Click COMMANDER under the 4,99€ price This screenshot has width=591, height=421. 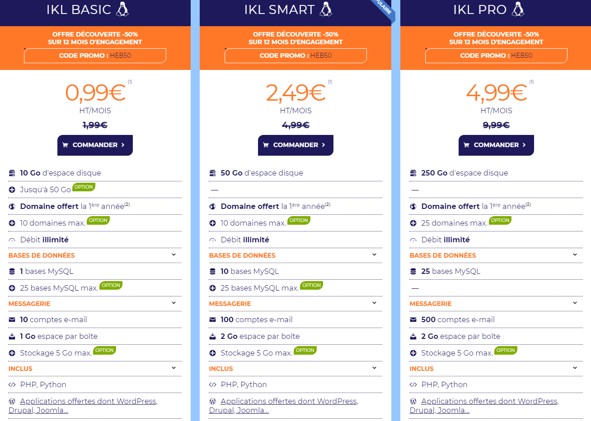pos(496,145)
